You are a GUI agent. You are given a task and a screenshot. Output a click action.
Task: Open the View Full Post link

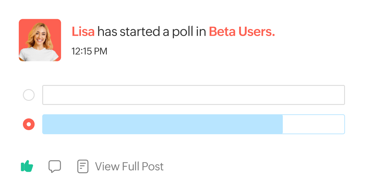tap(129, 166)
